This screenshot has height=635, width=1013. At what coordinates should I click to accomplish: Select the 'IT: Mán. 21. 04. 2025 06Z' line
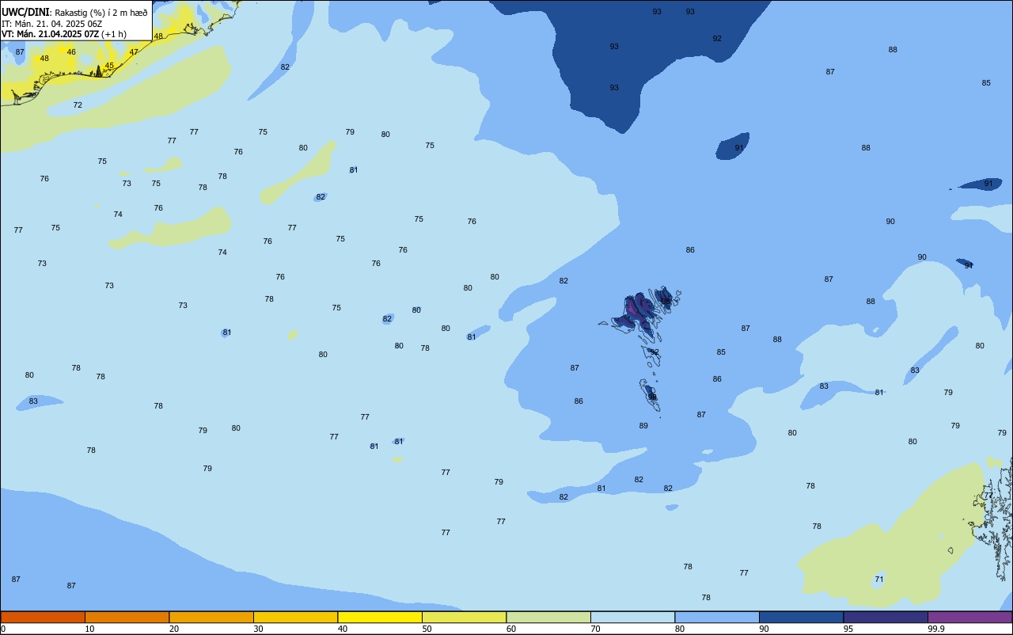53,24
